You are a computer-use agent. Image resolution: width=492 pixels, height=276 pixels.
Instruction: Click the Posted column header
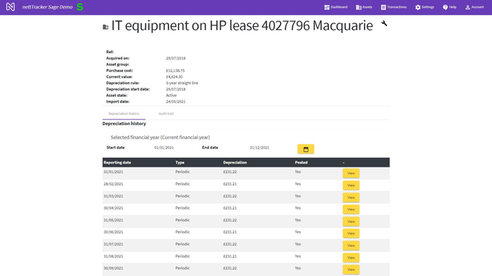(301, 162)
